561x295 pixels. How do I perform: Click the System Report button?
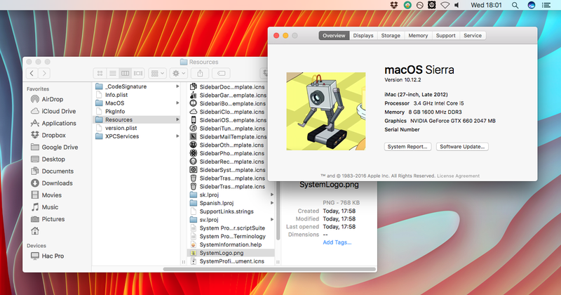(x=407, y=147)
